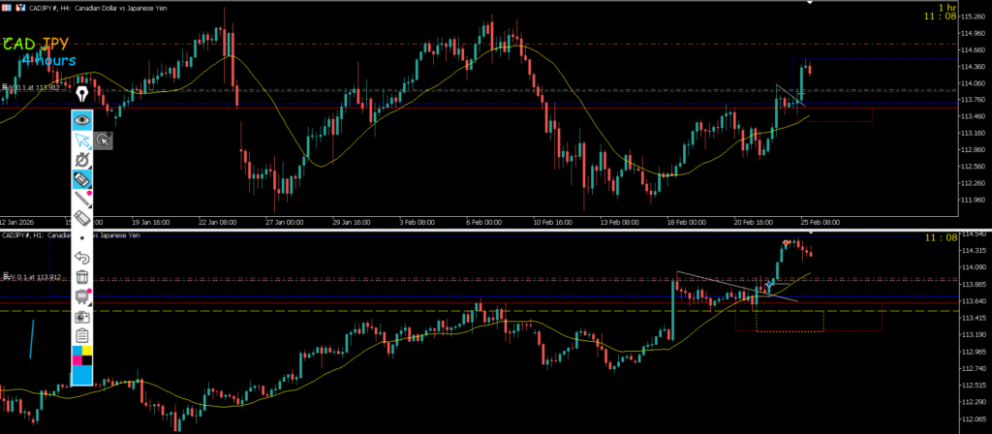Select the white trendline on the H4 chart
The width and height of the screenshot is (992, 434).
790,95
